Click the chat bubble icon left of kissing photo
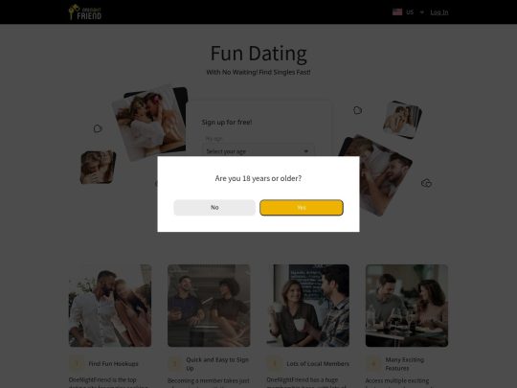 (x=98, y=128)
